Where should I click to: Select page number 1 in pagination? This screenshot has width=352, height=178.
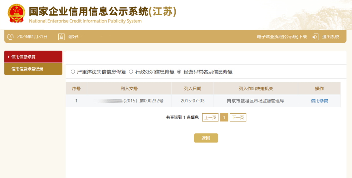[x=224, y=117]
